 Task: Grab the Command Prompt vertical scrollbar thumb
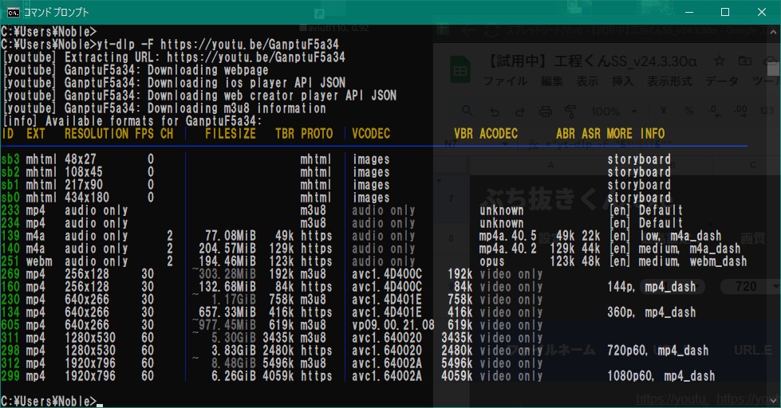pos(773,69)
